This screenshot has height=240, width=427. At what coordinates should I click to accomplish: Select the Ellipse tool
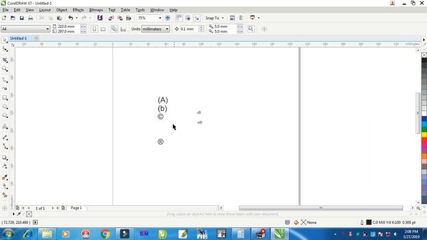click(x=5, y=107)
